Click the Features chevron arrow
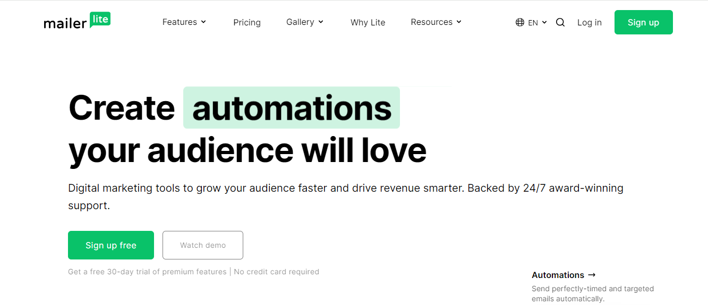Screen dimensions: 708x305 pos(204,22)
